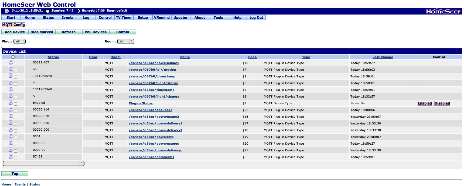Open the Start menu tab
Viewport: 464px width, 186px height.
click(11, 17)
